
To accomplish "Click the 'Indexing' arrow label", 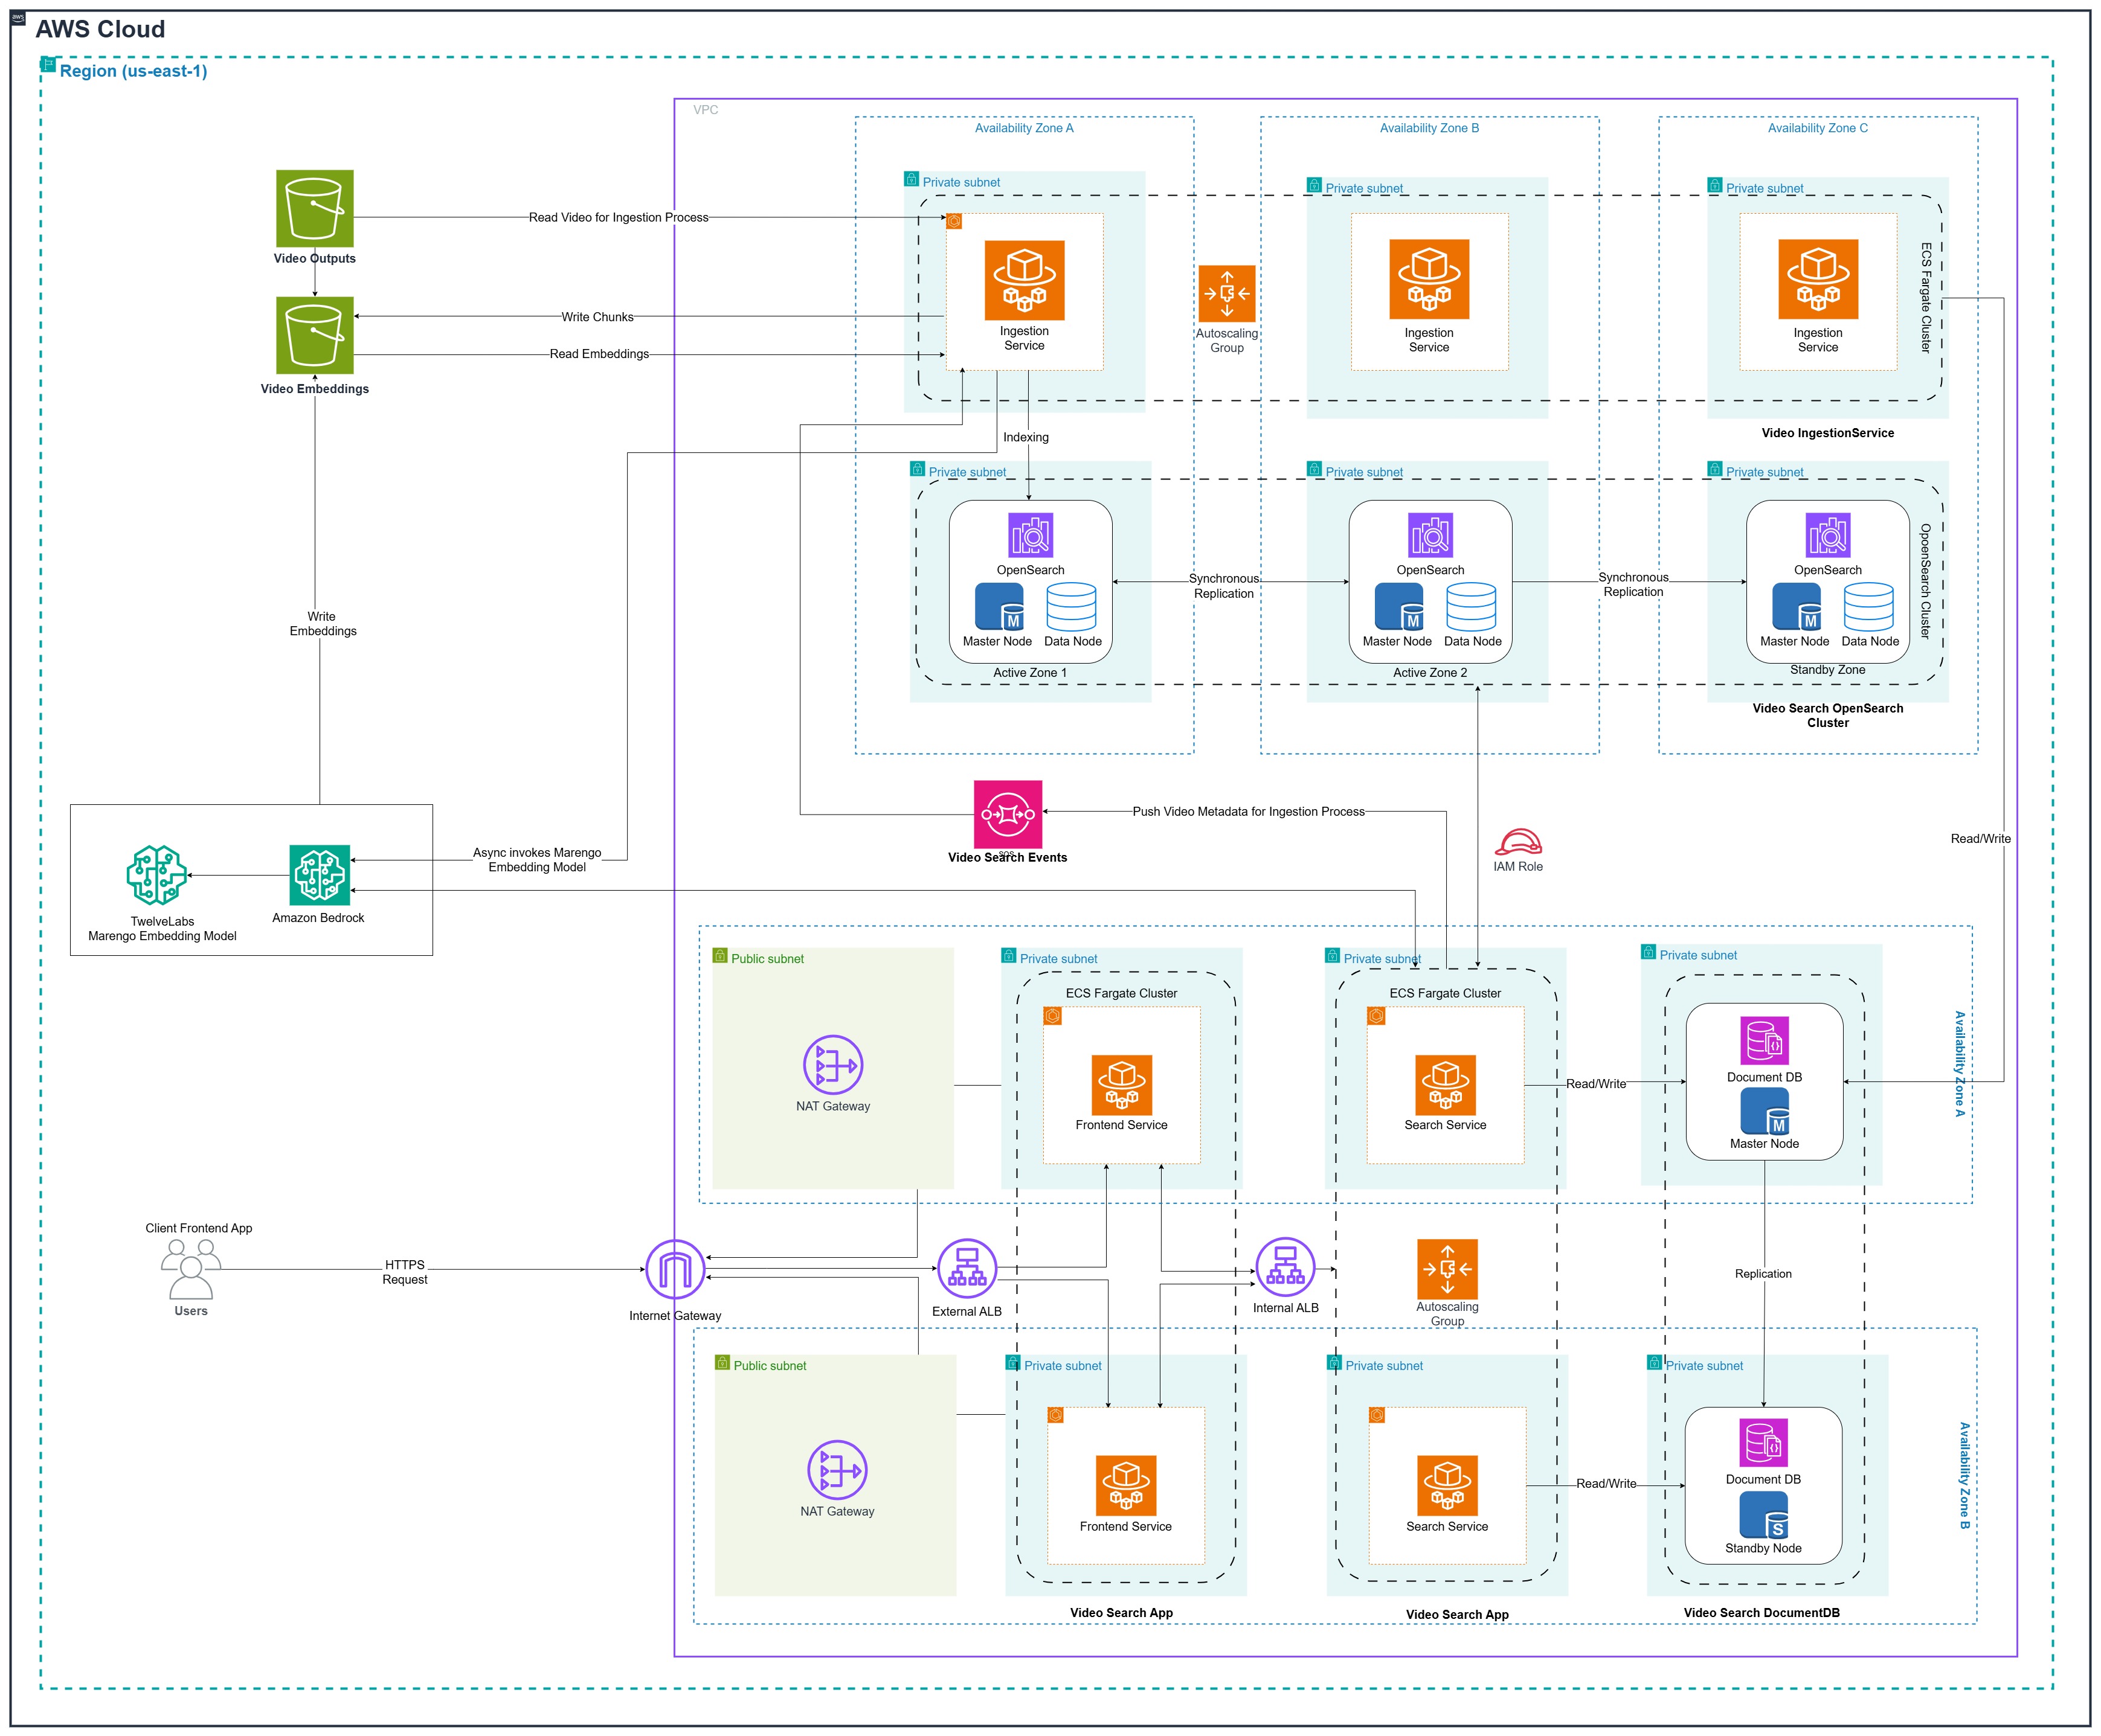I will pos(1026,437).
